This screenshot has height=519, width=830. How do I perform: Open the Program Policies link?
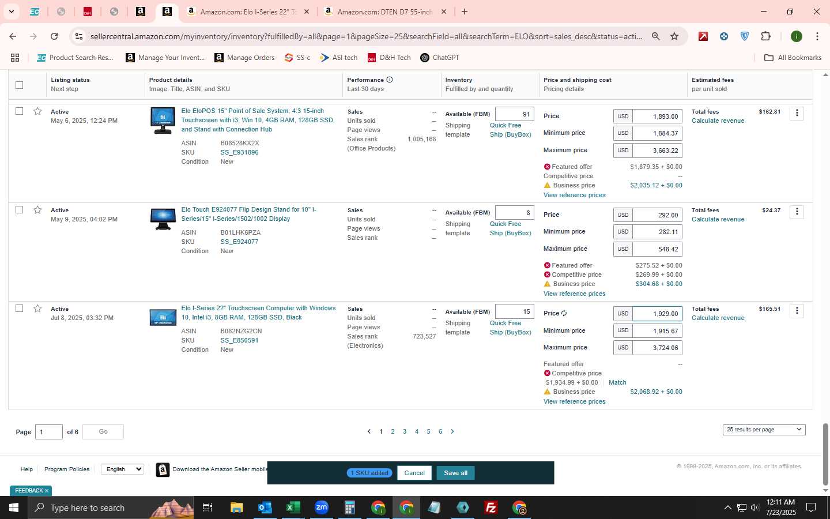pyautogui.click(x=67, y=469)
